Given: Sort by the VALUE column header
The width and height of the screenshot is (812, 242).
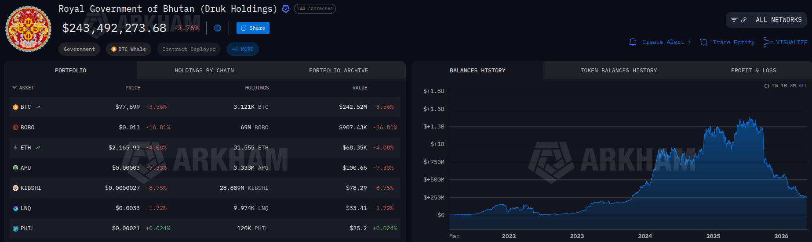Looking at the screenshot, I should [x=360, y=88].
